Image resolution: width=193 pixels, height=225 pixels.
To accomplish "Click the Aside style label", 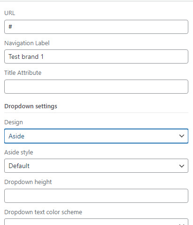I will [x=19, y=153].
